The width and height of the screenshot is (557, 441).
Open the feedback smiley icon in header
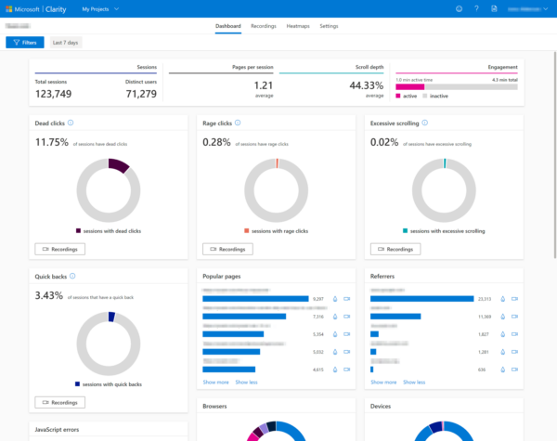pyautogui.click(x=459, y=8)
